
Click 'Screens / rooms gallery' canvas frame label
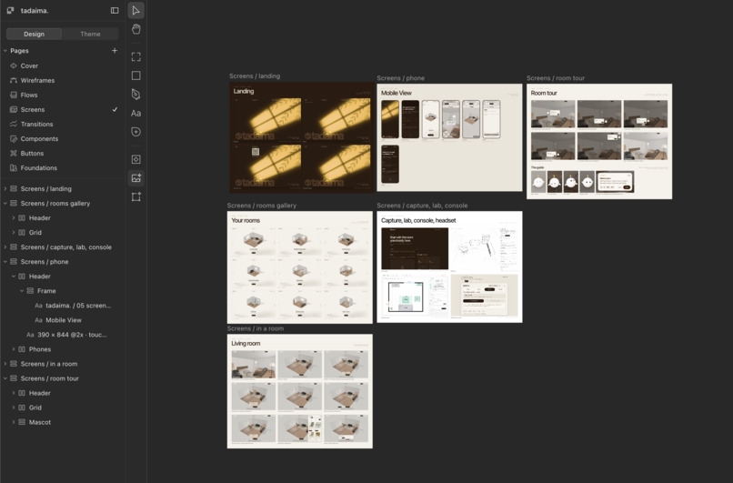[262, 206]
